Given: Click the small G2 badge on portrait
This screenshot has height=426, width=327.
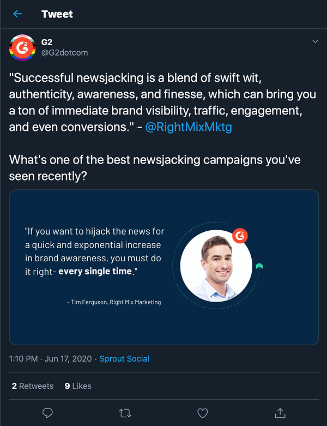Looking at the screenshot, I should click(x=240, y=236).
